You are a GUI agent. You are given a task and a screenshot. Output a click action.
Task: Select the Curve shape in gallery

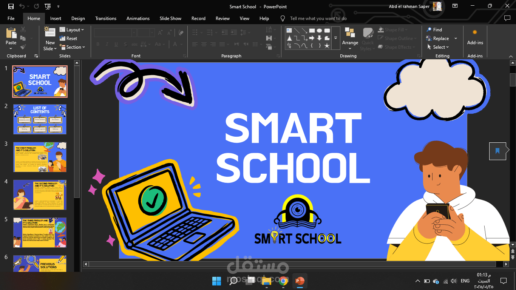304,46
